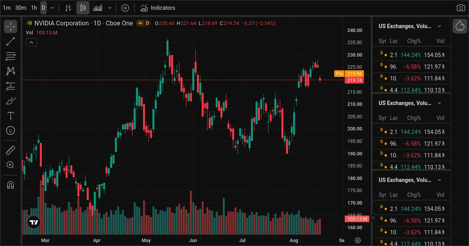The width and height of the screenshot is (469, 246).
Task: Collapse the right sidebar with arrow handle
Action: (373, 218)
